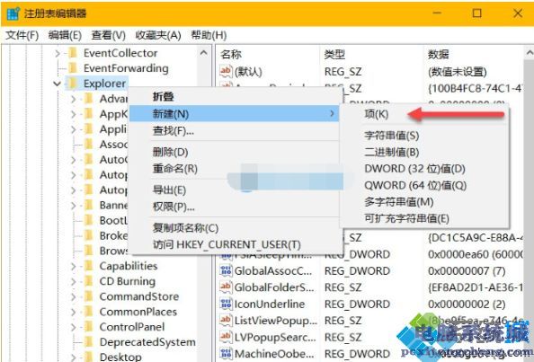Click the GlobalFolderS... string value icon
This screenshot has width=534, height=362.
[226, 287]
